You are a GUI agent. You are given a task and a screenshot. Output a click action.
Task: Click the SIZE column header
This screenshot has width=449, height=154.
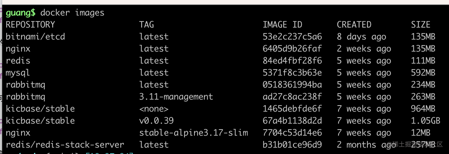point(420,25)
